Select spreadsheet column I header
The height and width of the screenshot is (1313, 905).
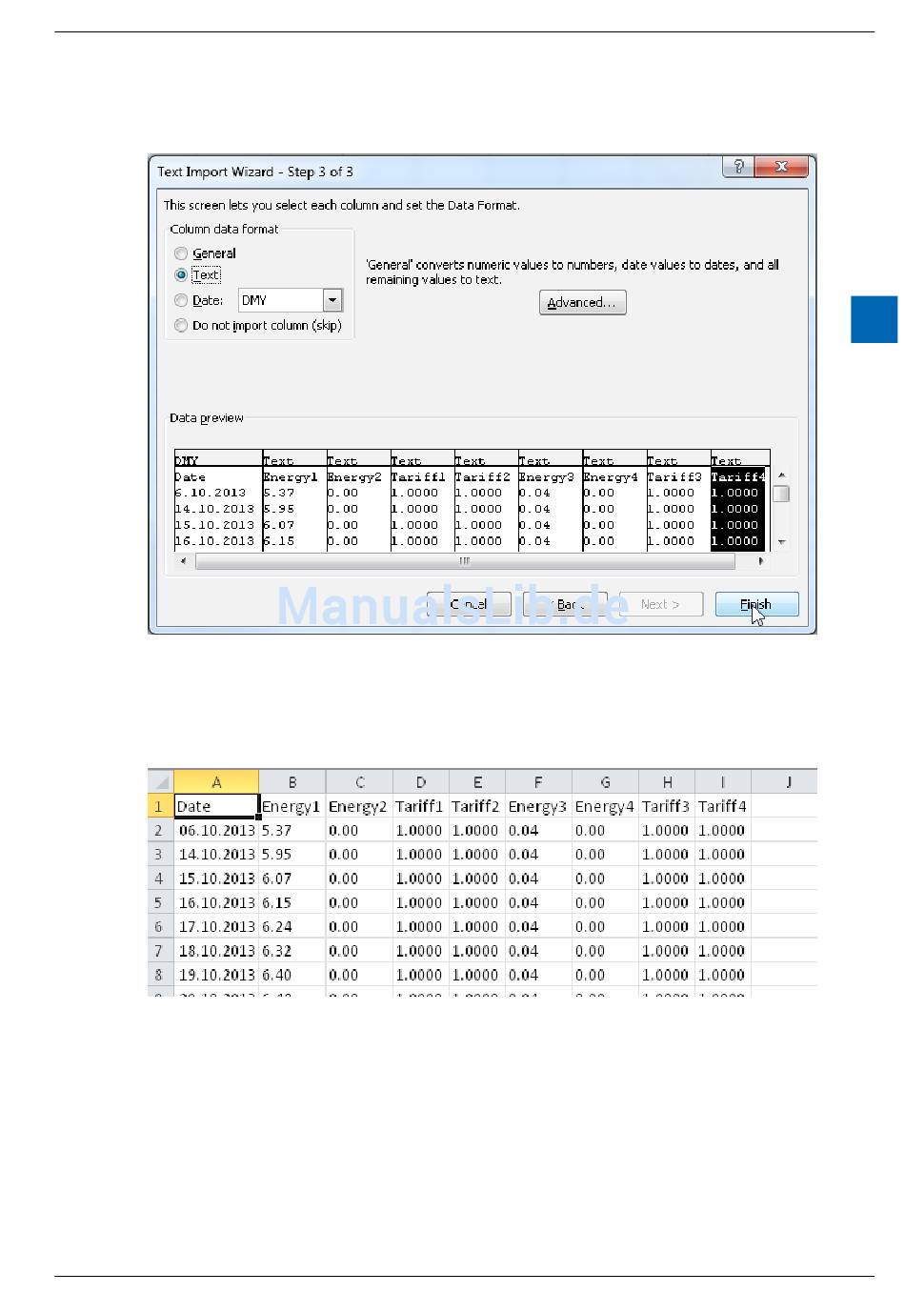[x=723, y=781]
